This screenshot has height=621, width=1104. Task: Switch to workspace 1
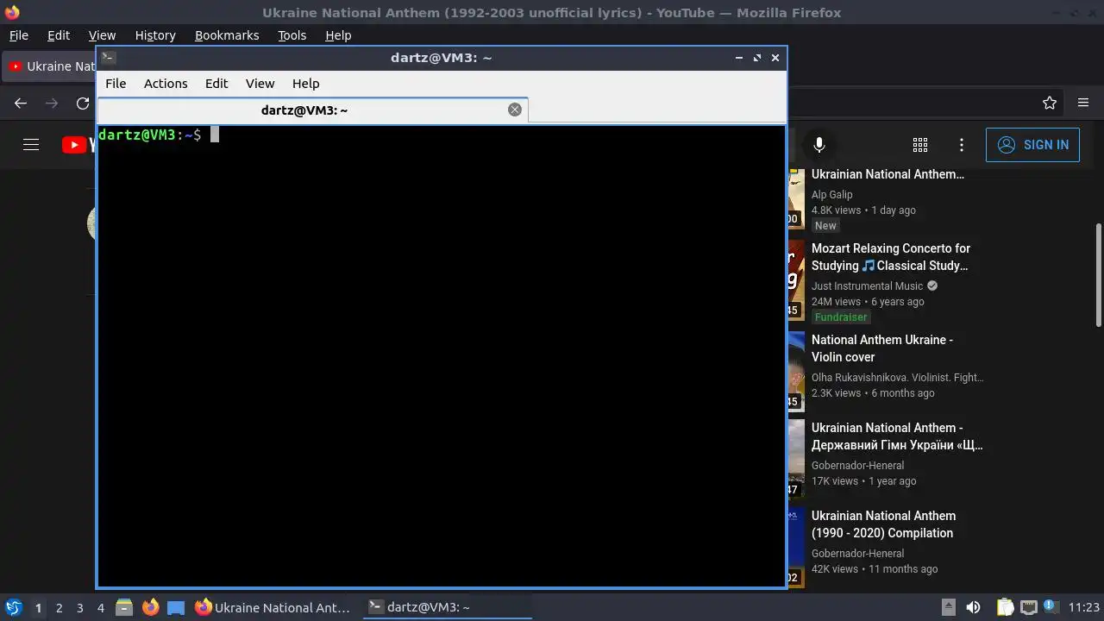point(38,608)
